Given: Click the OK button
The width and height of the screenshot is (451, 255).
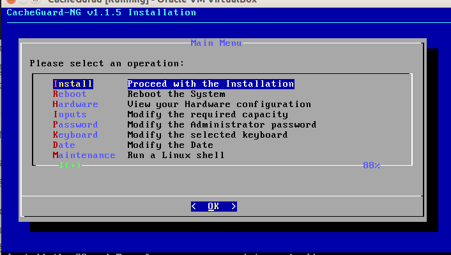Looking at the screenshot, I should tap(214, 207).
